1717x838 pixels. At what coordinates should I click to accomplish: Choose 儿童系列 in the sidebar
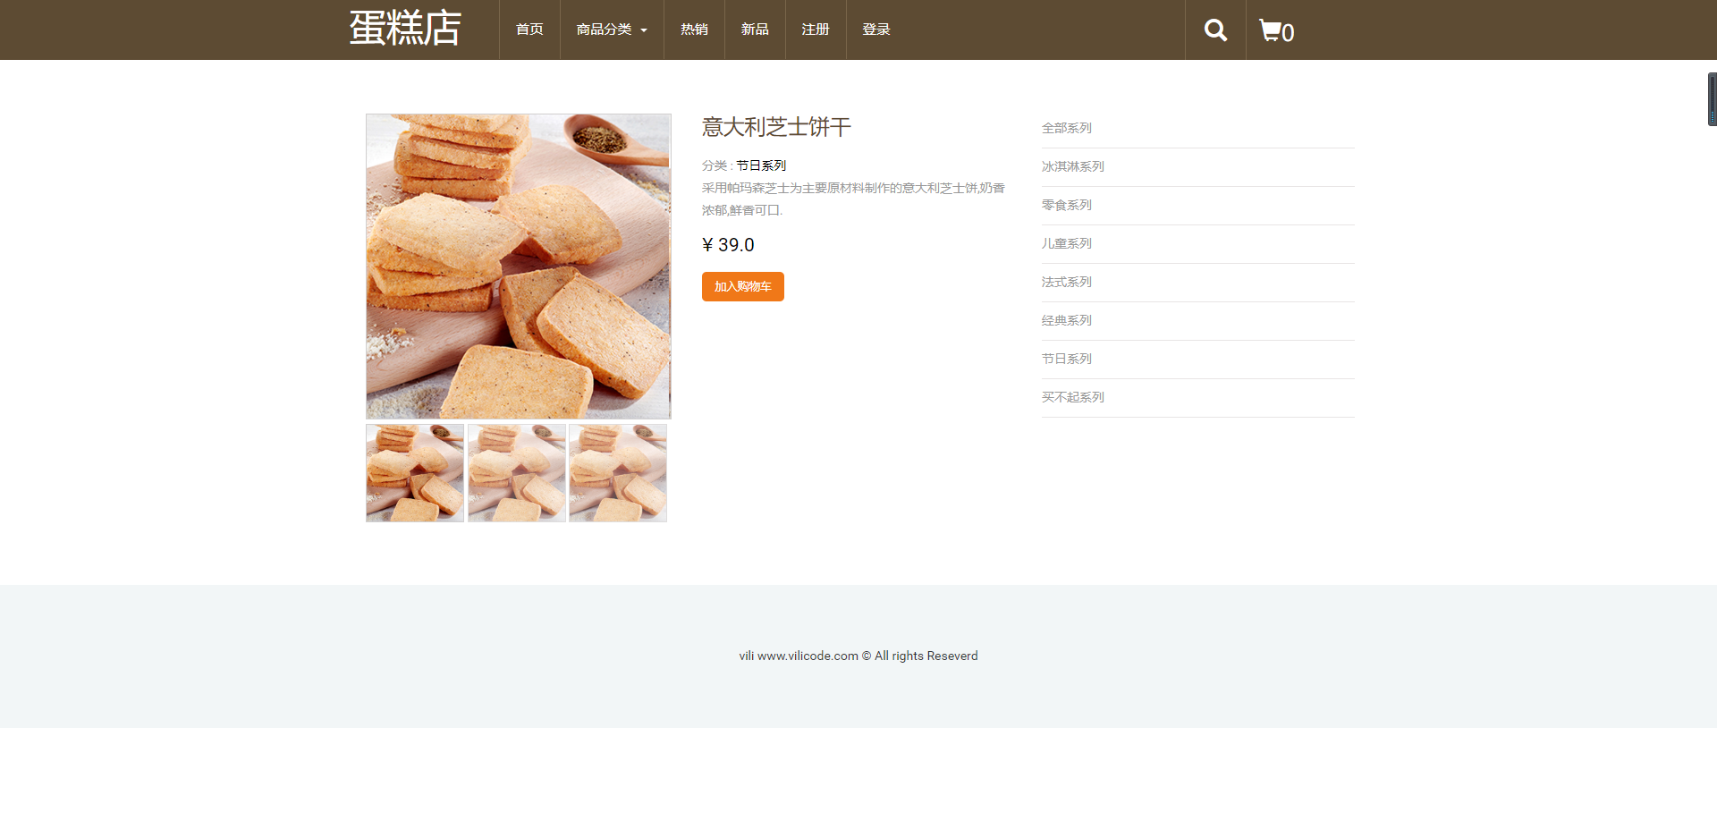point(1067,243)
